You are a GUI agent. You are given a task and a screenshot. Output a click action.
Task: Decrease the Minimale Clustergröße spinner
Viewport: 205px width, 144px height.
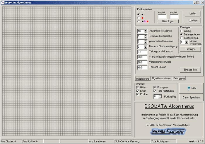tap(146, 37)
